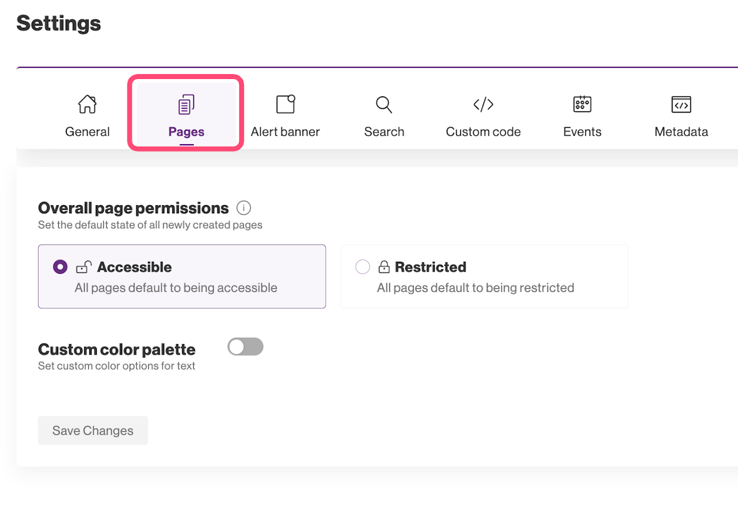Go to the Search tab label
The width and height of the screenshot is (738, 505).
point(384,132)
